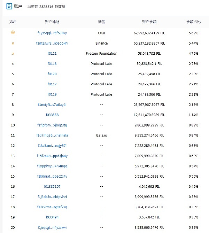Open Filecoin Foundation address f0121

tap(52, 54)
